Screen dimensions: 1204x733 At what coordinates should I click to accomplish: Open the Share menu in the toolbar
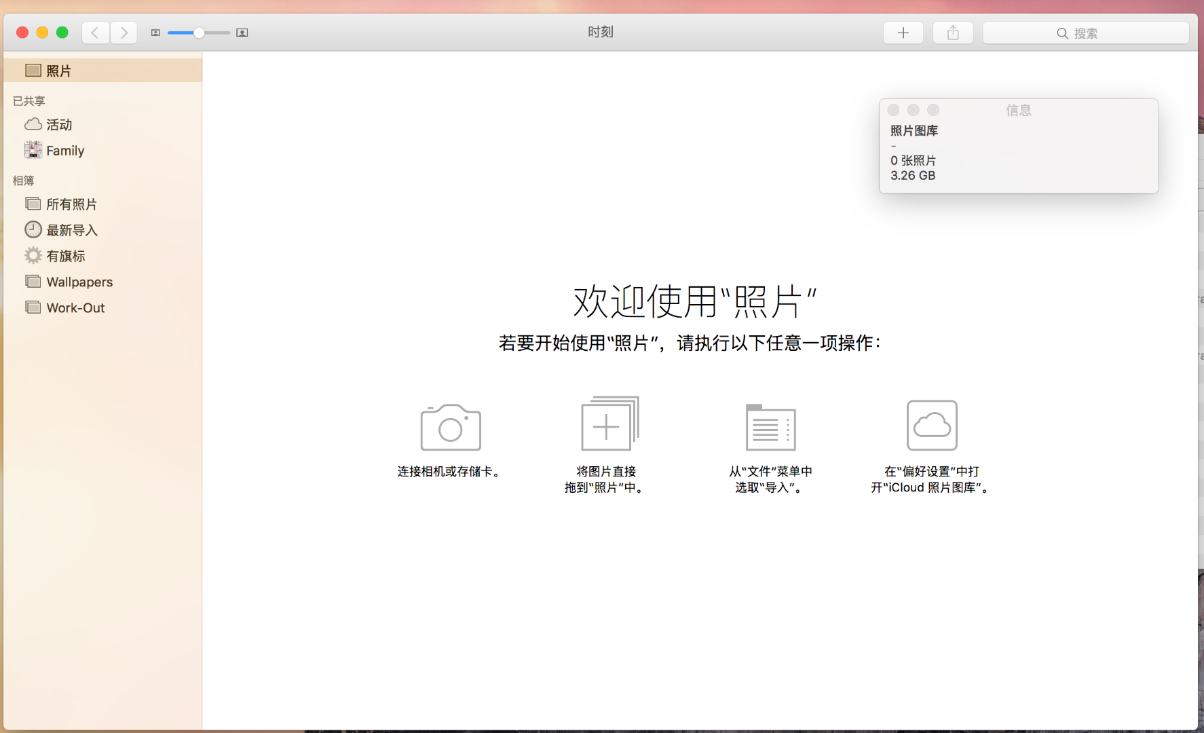pos(953,32)
